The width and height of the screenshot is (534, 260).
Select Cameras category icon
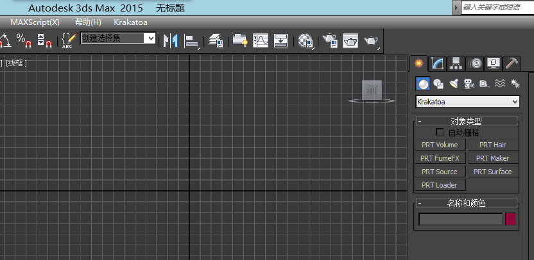click(469, 84)
